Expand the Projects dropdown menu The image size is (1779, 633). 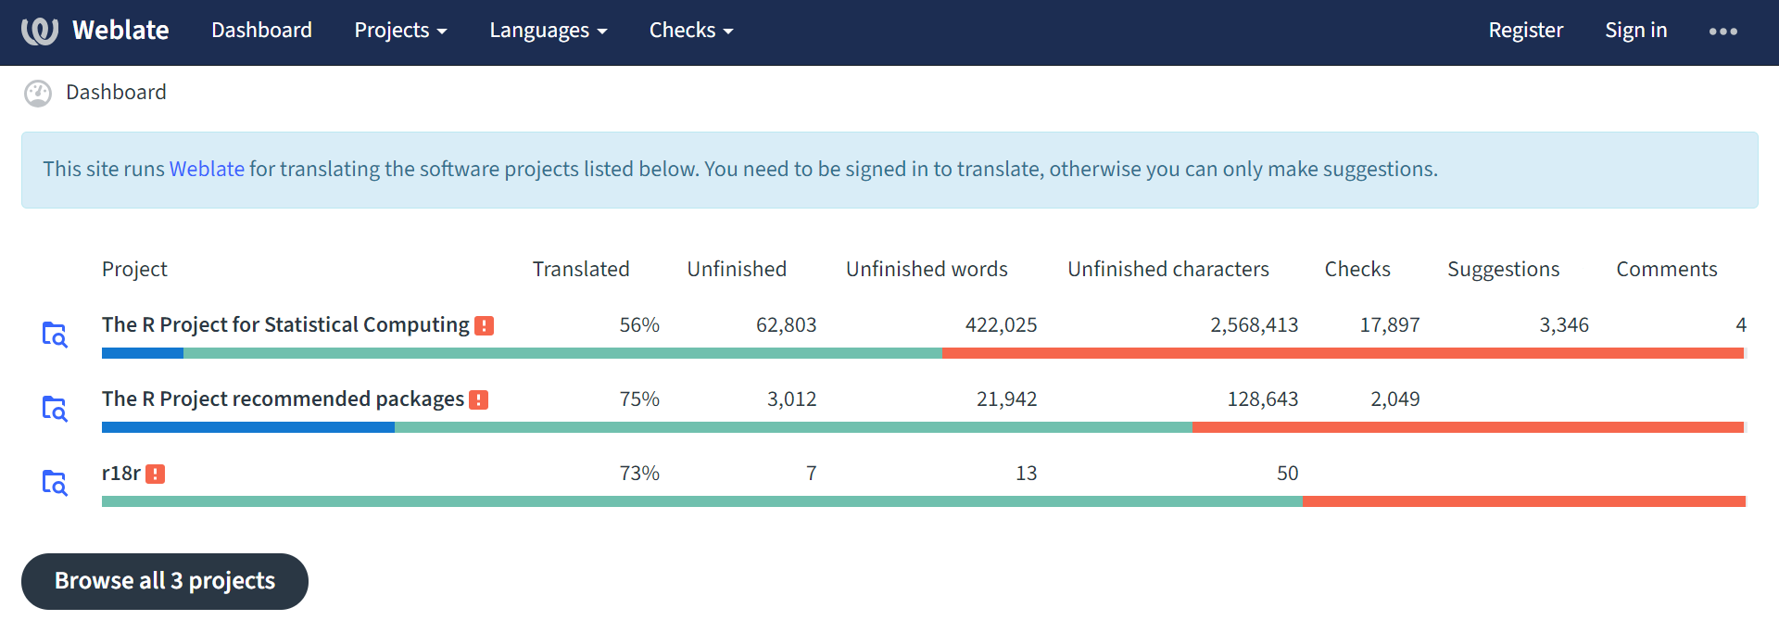pyautogui.click(x=400, y=31)
